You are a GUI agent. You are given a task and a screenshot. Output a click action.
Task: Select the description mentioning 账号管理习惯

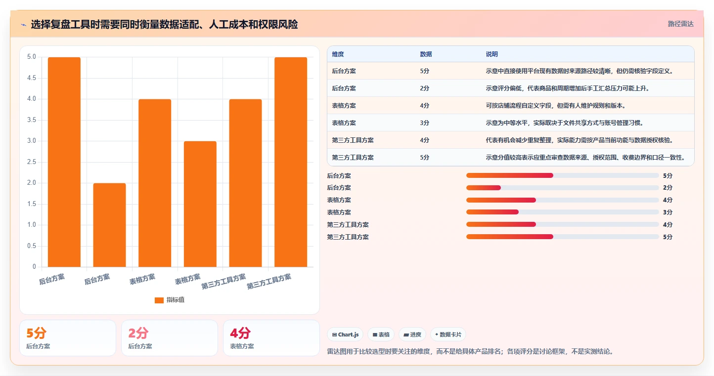(x=565, y=123)
